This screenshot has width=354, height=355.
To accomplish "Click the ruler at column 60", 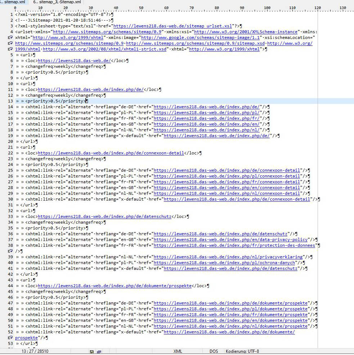I will point(166,8).
